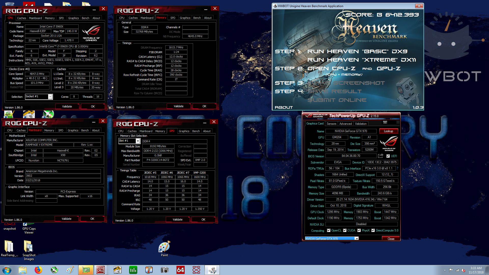The width and height of the screenshot is (489, 275).
Task: Click the system tray volume icon
Action: tap(463, 270)
